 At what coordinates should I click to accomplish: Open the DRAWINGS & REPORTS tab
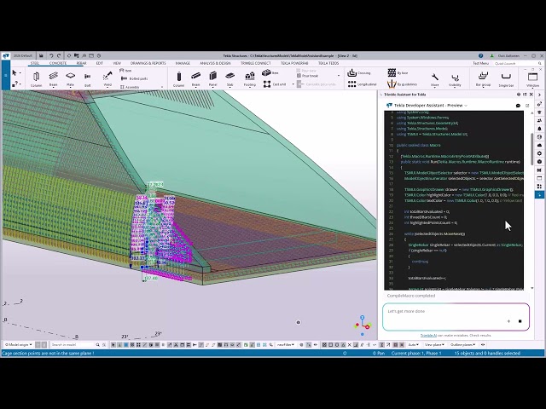[x=148, y=63]
